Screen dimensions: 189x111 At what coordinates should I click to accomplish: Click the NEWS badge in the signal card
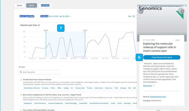coord(177,40)
